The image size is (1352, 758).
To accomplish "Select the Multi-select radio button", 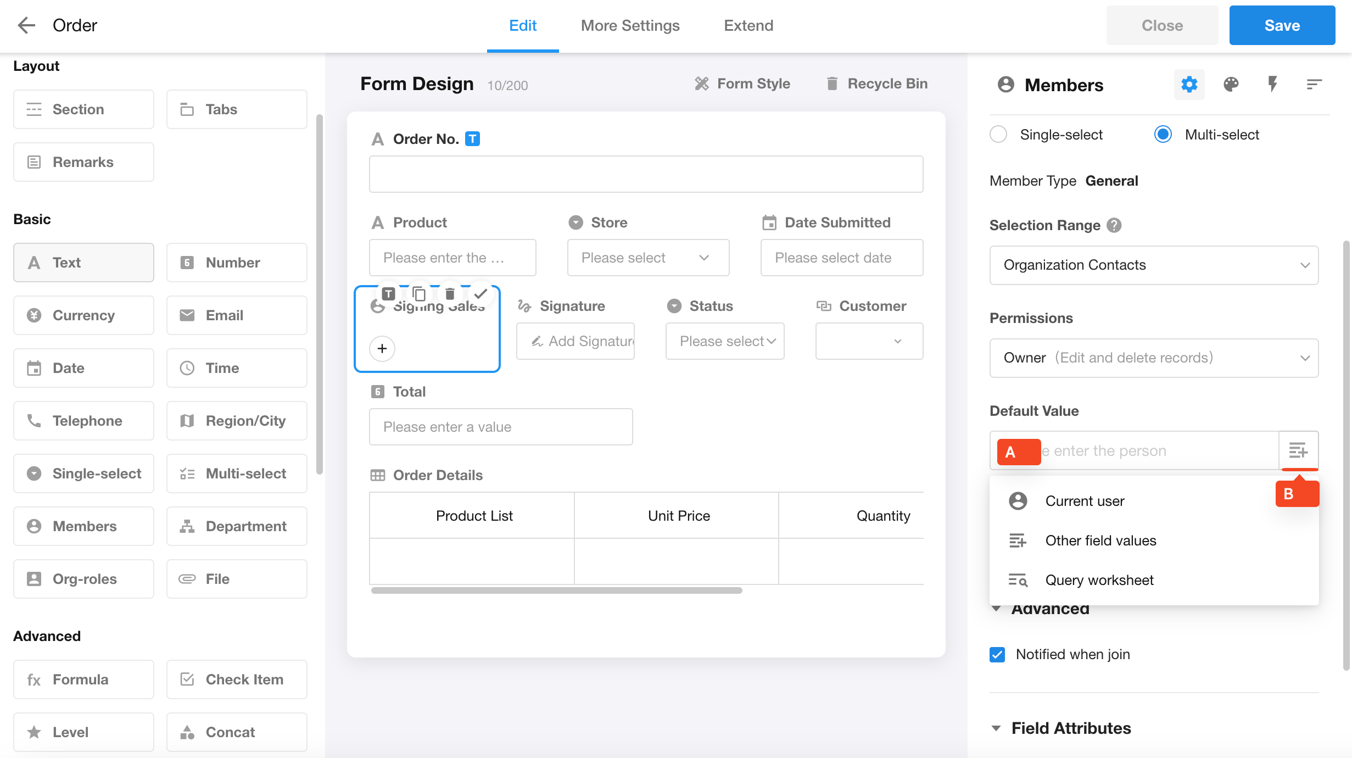I will [1163, 135].
